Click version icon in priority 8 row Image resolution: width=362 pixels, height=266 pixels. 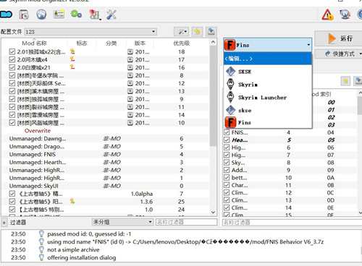tap(130, 75)
